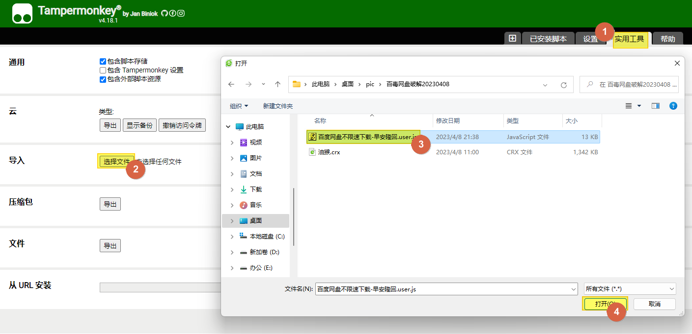
Task: Refresh the folder address bar
Action: [563, 84]
